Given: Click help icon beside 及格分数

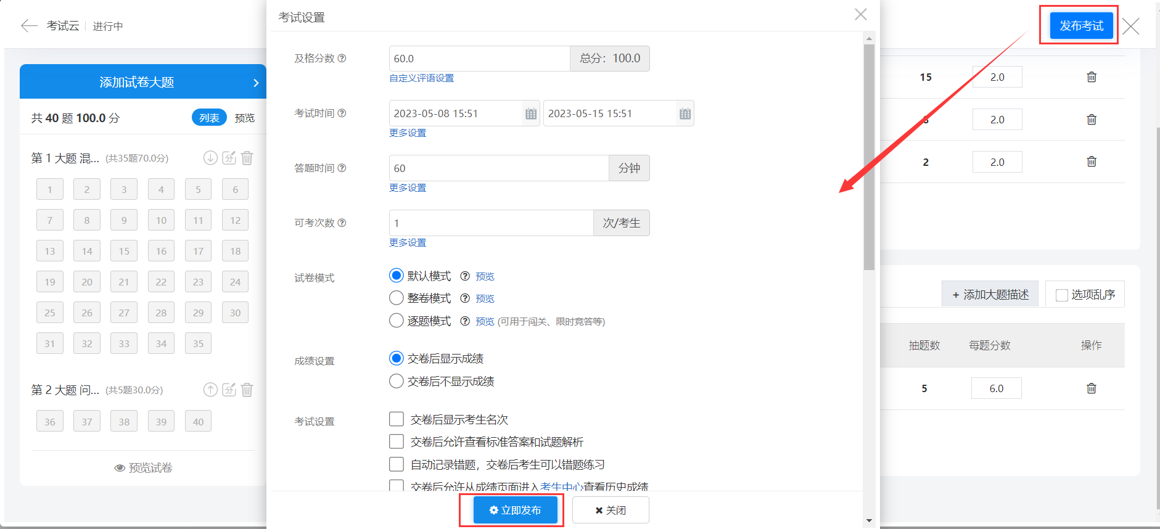Looking at the screenshot, I should (x=342, y=59).
